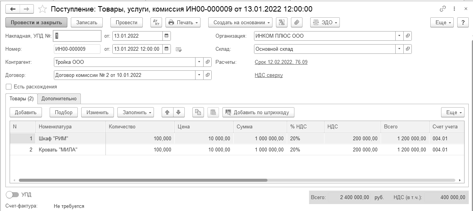Expand the Контрагент dropdown list
Viewport: 473px width, 211px height.
pyautogui.click(x=199, y=62)
